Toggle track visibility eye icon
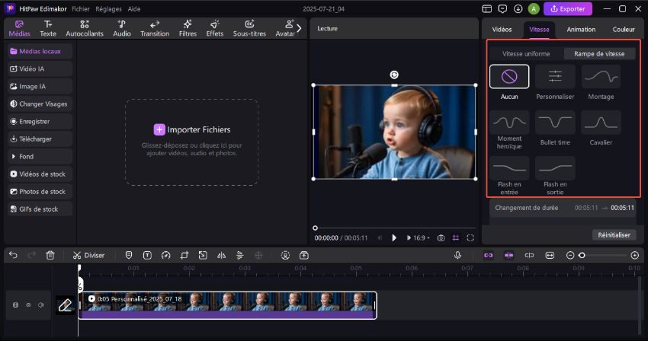The width and height of the screenshot is (648, 341). pyautogui.click(x=28, y=304)
